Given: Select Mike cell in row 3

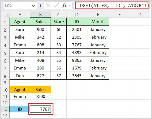Looking at the screenshot, I should tap(20, 37).
